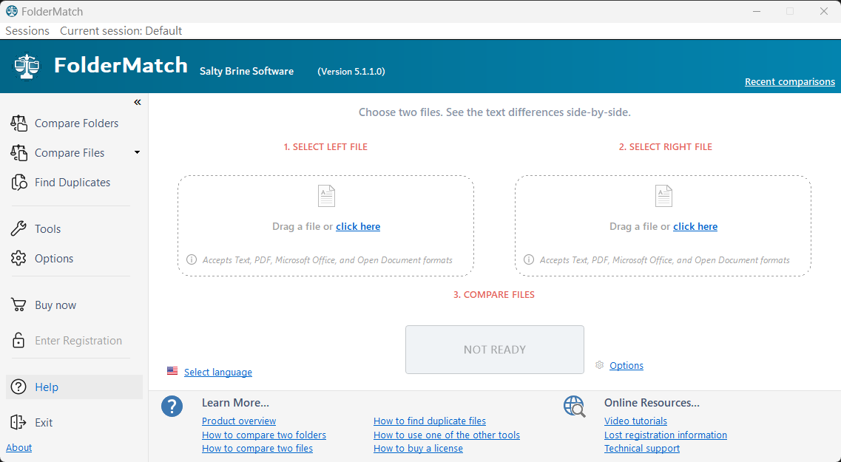Minimize the FolderMatch window
The image size is (841, 462).
pos(757,11)
